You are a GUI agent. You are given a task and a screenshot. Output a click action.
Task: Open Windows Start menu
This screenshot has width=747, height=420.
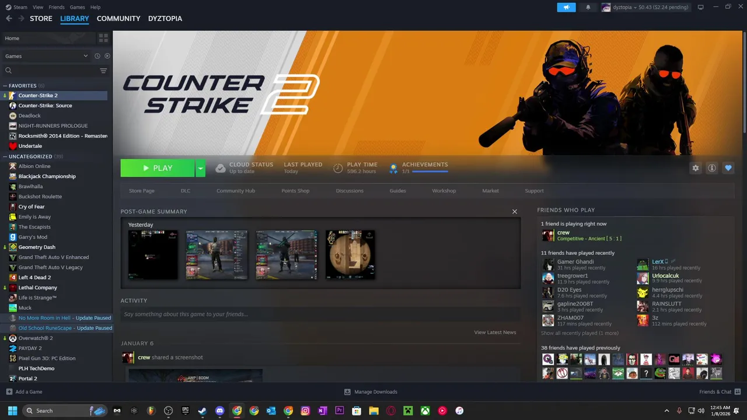[12, 411]
